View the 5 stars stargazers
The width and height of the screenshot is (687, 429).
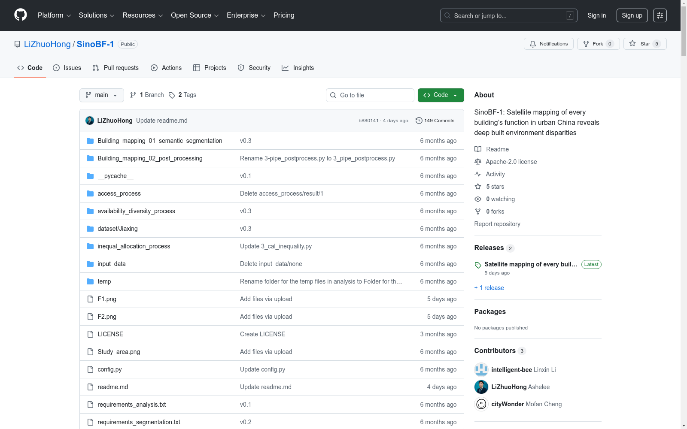(489, 187)
